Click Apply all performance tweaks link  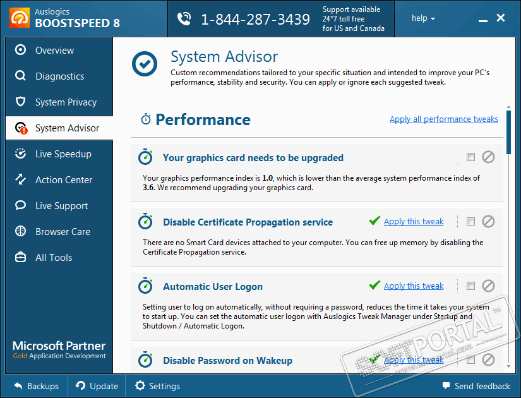(444, 119)
